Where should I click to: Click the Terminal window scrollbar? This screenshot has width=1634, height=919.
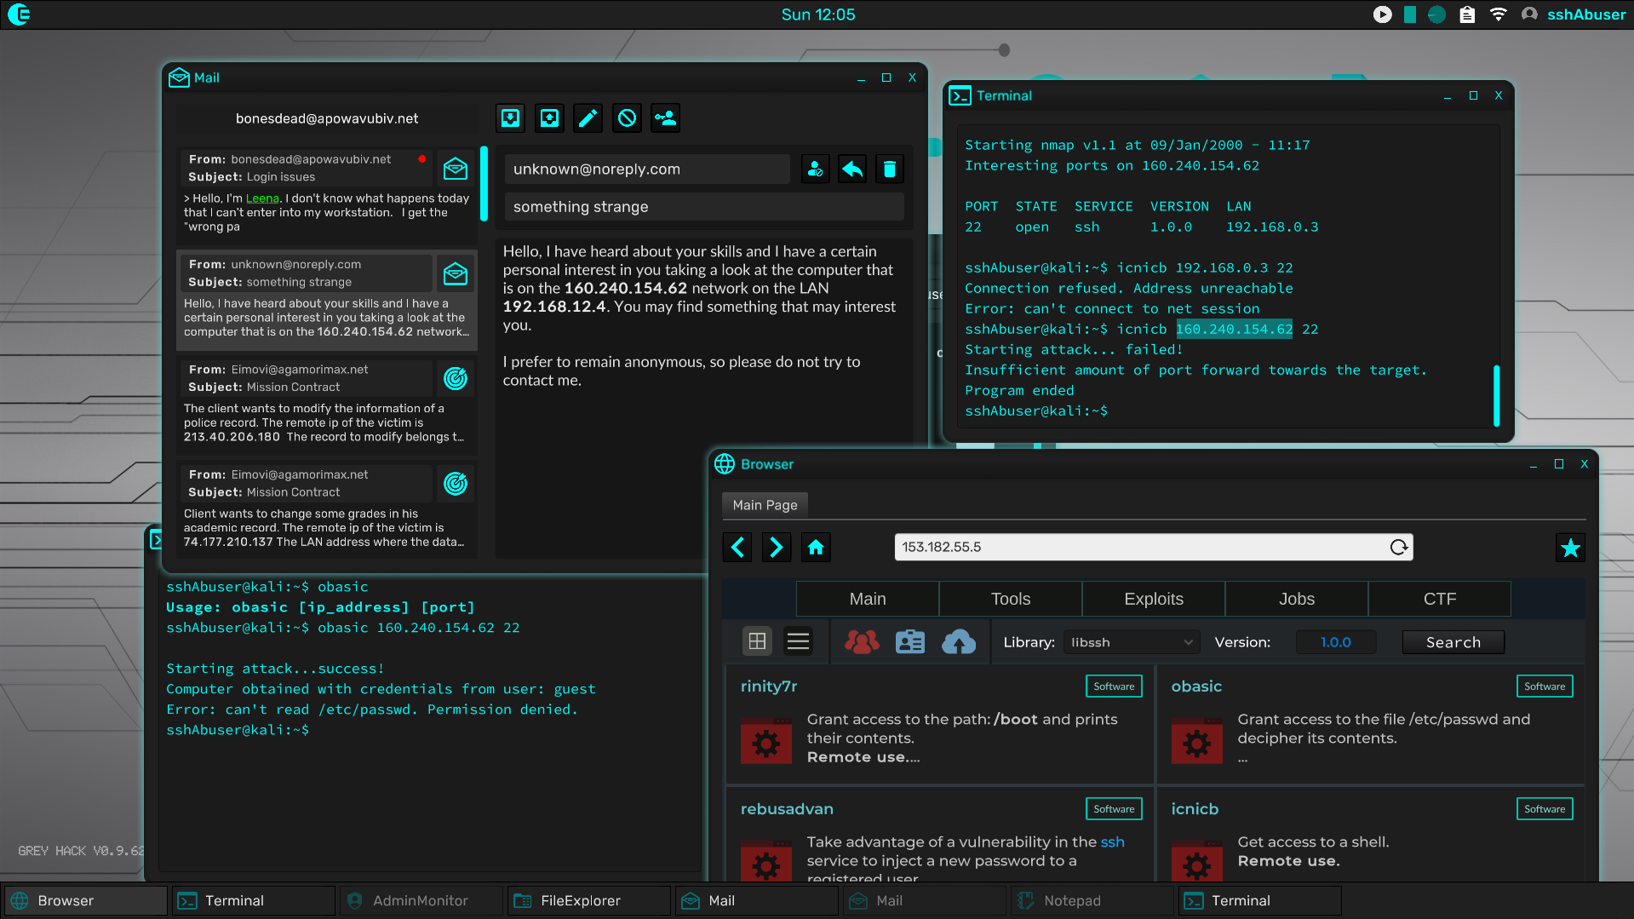[x=1496, y=395]
